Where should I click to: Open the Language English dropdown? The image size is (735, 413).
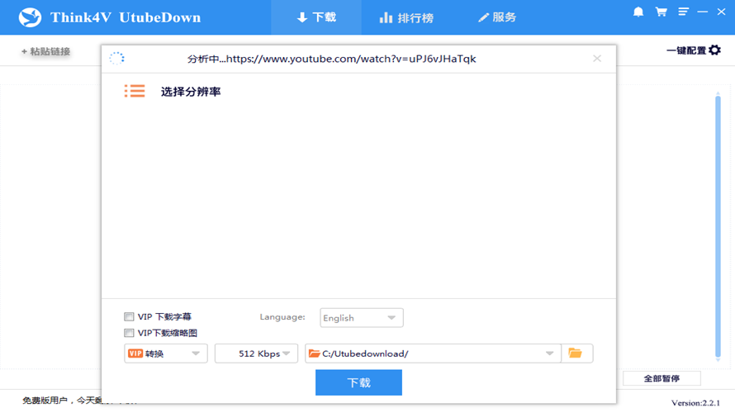coord(362,318)
